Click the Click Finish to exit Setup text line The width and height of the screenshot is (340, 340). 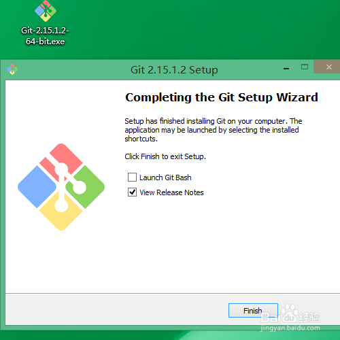click(x=165, y=156)
